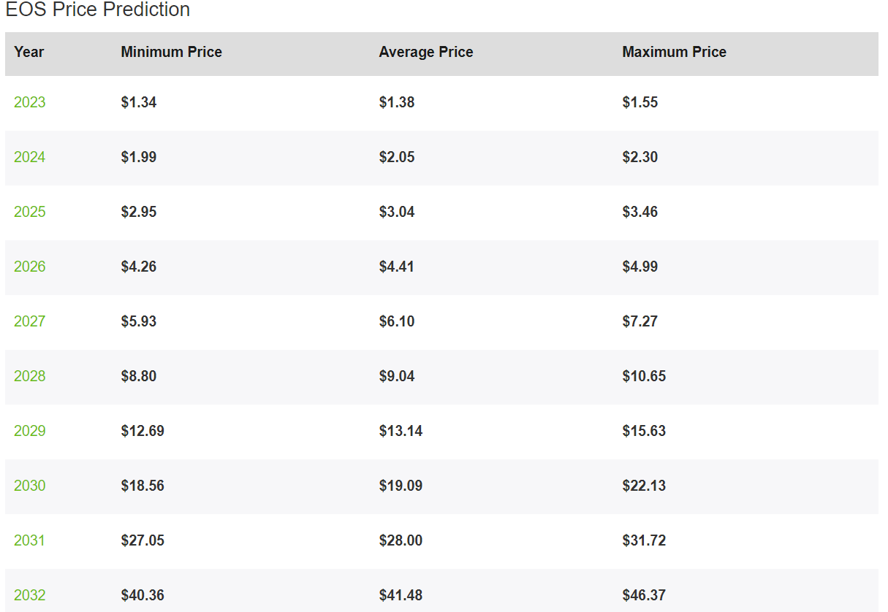Open the 2031 year link

point(29,540)
